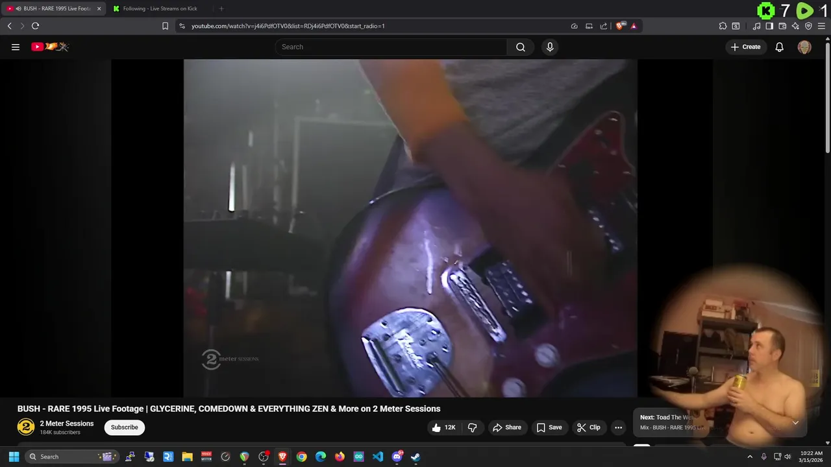Click the page vertical scrollbar
The width and height of the screenshot is (831, 467).
click(827, 97)
